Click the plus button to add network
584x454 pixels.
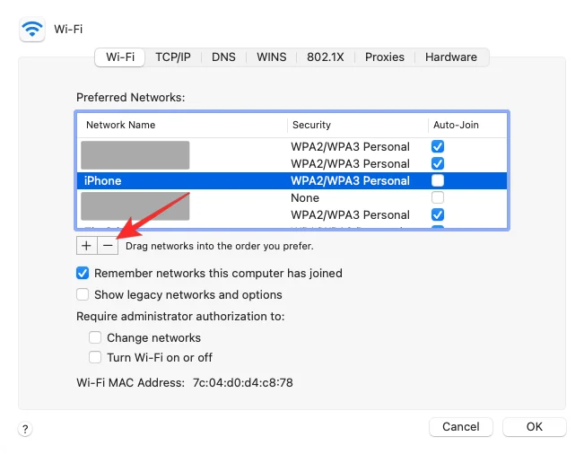coord(87,245)
